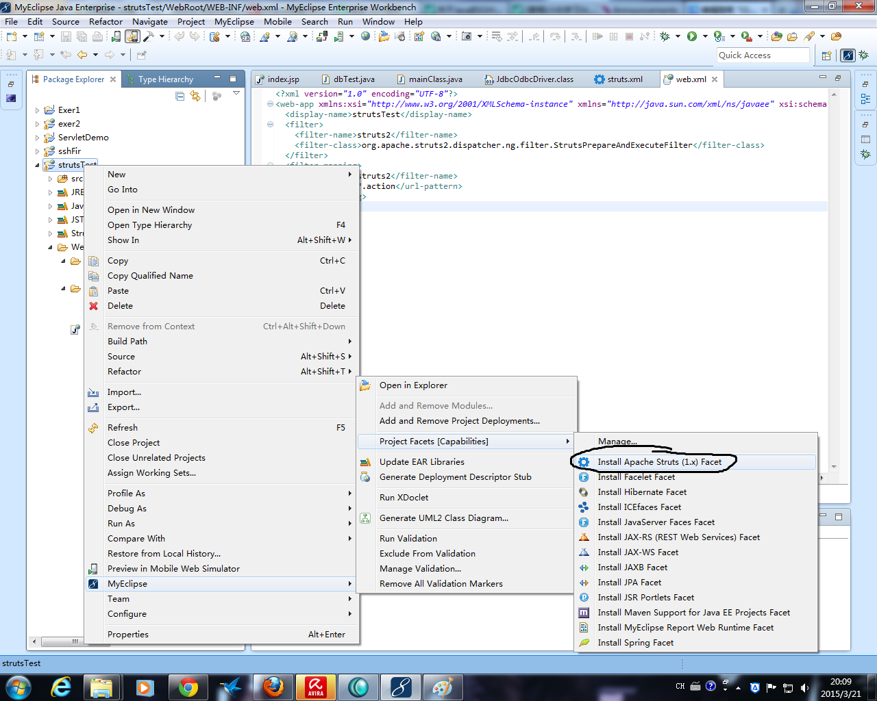Close the web.xml editor tab
877x701 pixels.
[x=715, y=79]
